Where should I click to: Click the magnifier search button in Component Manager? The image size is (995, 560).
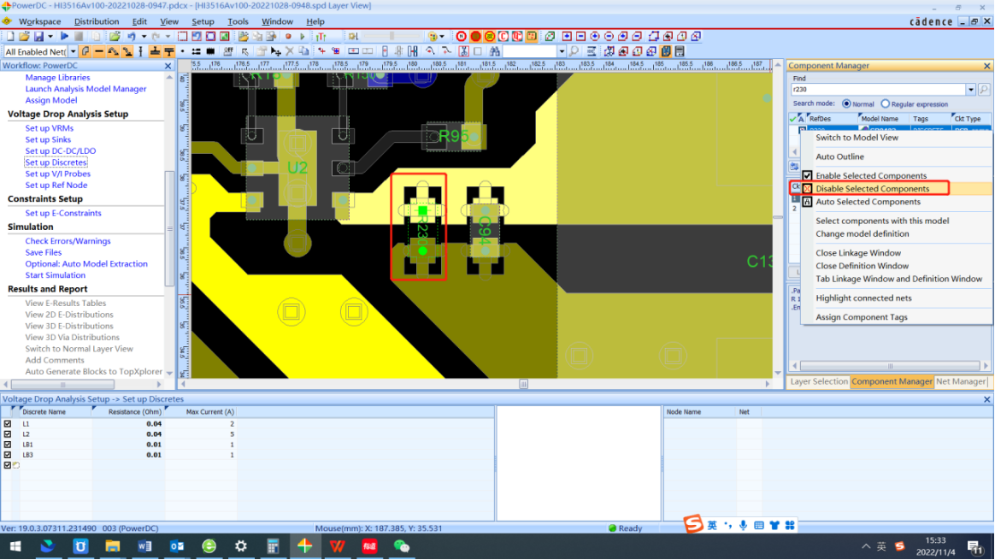pos(984,90)
